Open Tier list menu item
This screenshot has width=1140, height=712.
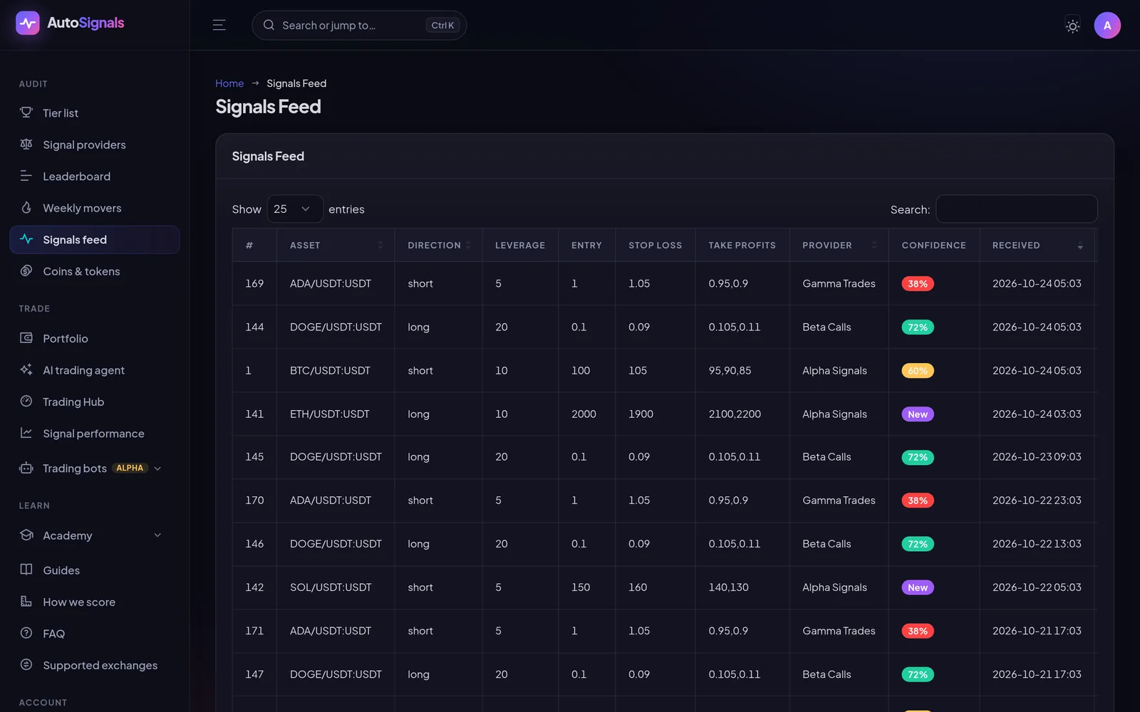(x=95, y=113)
